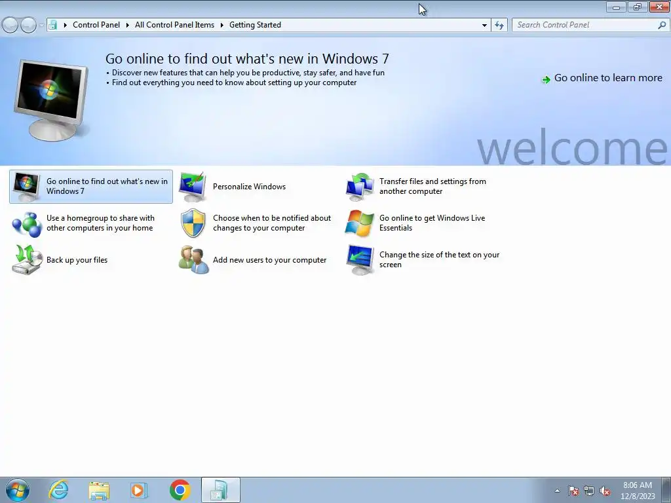Expand the arrow after Control Panel breadcrumb
The width and height of the screenshot is (671, 503).
coord(128,25)
